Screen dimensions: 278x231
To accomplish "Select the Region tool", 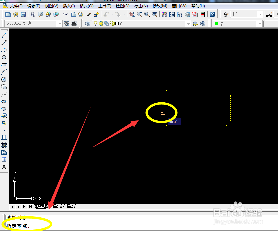I will (4, 152).
